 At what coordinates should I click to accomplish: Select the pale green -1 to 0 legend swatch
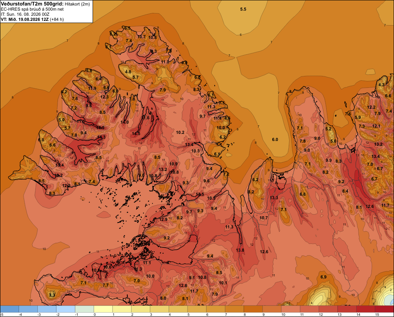point(84,309)
